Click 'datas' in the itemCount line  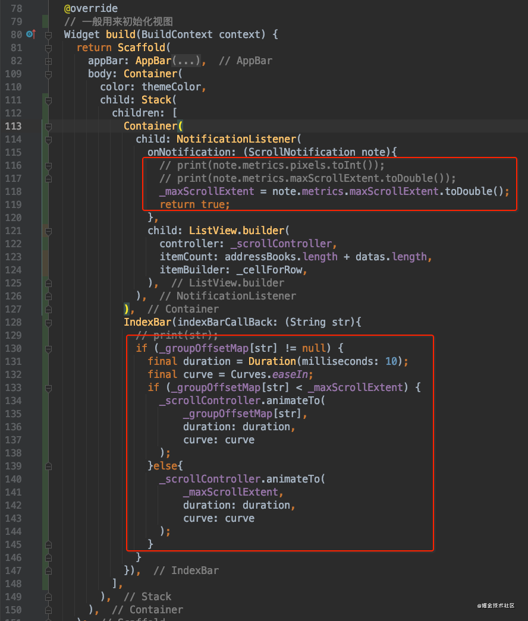(370, 257)
